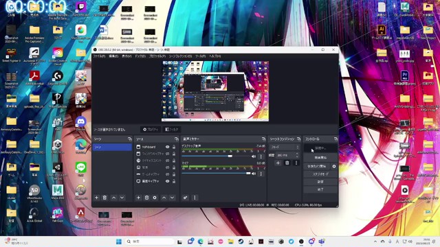Move scene up in Scenes panel
This screenshot has height=247, width=440.
point(113,198)
